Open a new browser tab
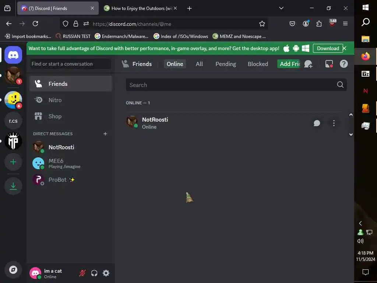The image size is (377, 283). tap(189, 8)
